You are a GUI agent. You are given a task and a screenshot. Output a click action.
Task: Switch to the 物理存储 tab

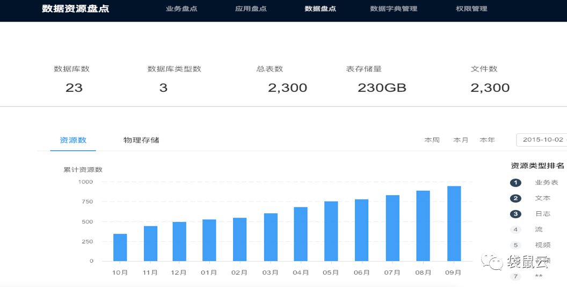tap(141, 140)
